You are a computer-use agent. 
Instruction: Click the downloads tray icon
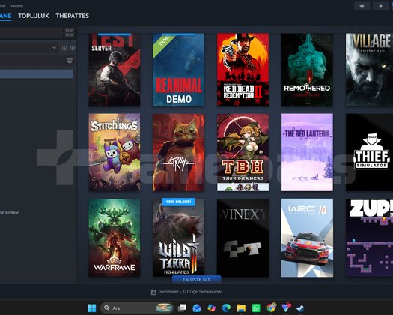(153, 292)
